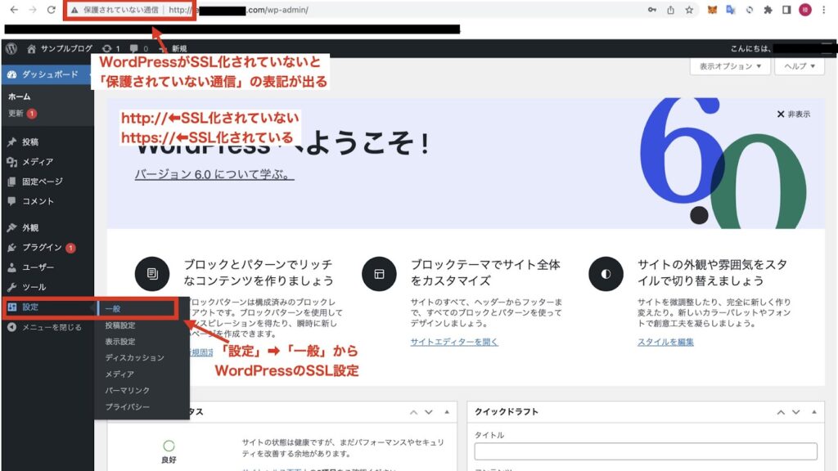Image resolution: width=838 pixels, height=471 pixels.
Task: Expand the ヘルプ dropdown
Action: point(800,66)
